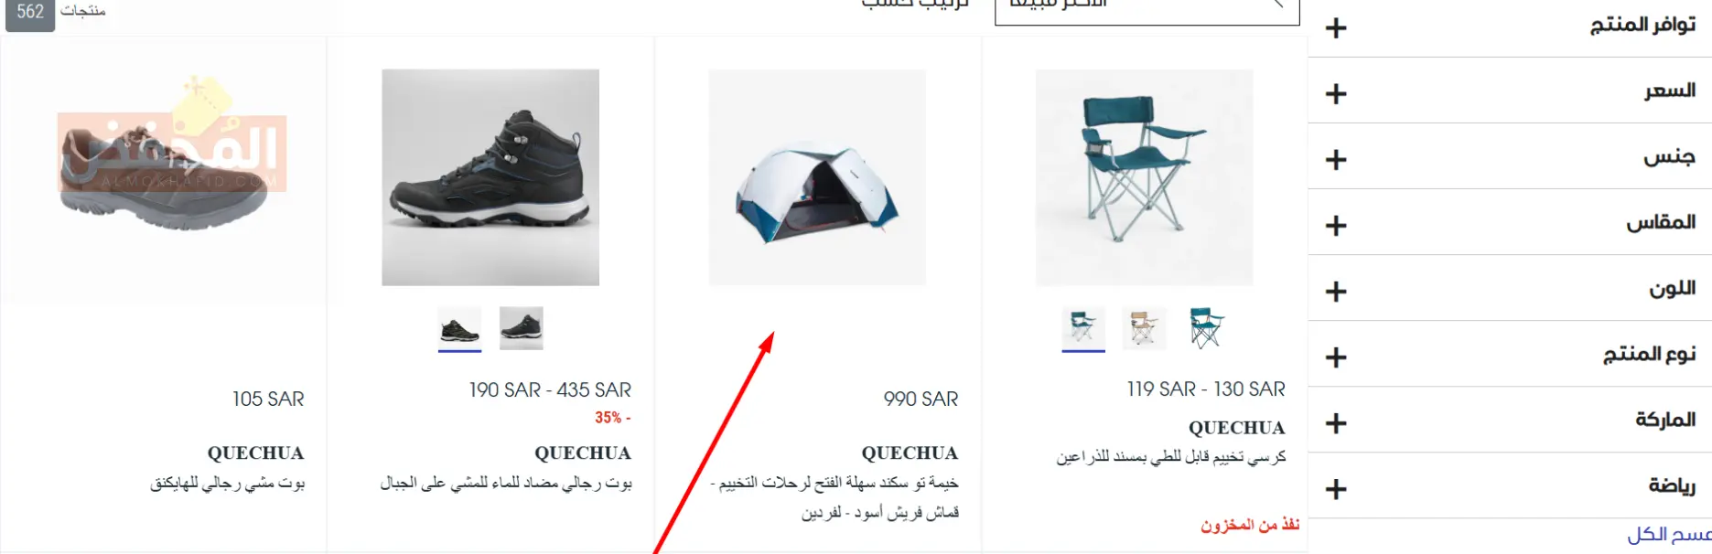Expand the اللون filter plus icon

point(1336,292)
